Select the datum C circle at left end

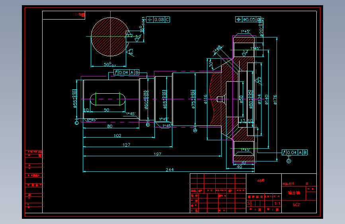pos(76,123)
